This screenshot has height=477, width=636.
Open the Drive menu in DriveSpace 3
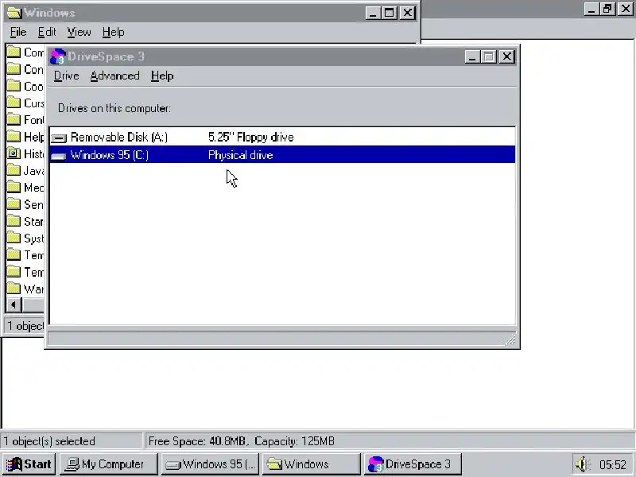click(x=67, y=76)
